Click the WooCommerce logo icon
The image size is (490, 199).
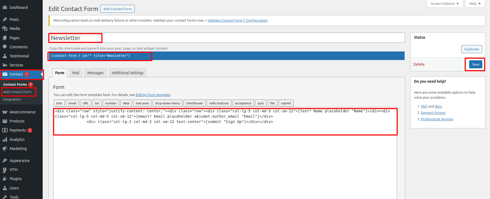pos(5,112)
